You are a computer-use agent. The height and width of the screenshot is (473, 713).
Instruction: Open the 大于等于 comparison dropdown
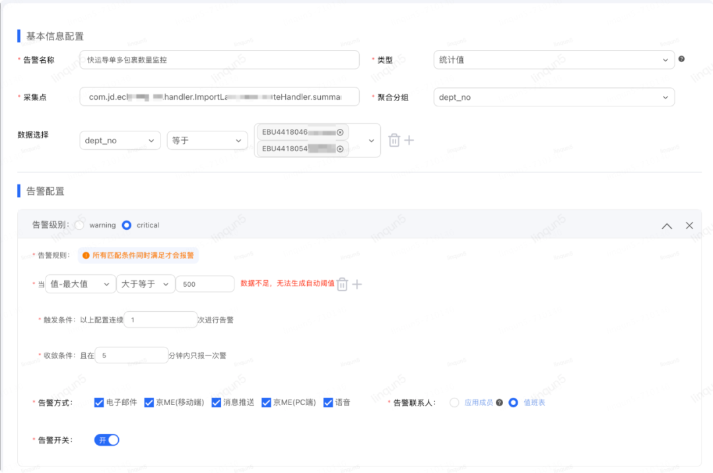(145, 284)
